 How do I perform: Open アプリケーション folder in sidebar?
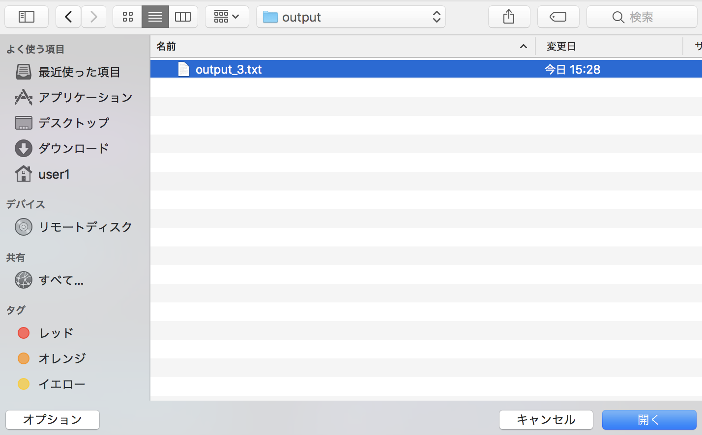pos(85,98)
